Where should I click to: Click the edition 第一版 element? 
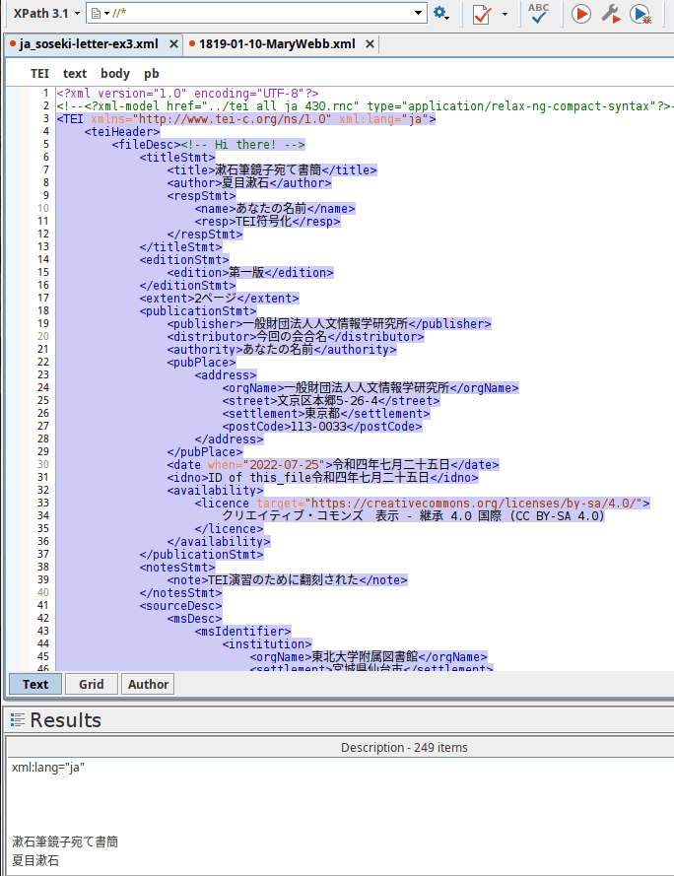(x=250, y=273)
